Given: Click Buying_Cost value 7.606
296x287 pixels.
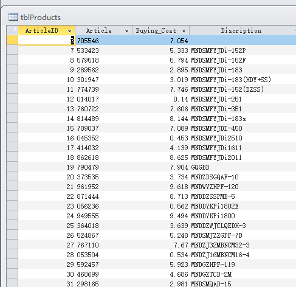Looking at the screenshot, I should (179, 109).
